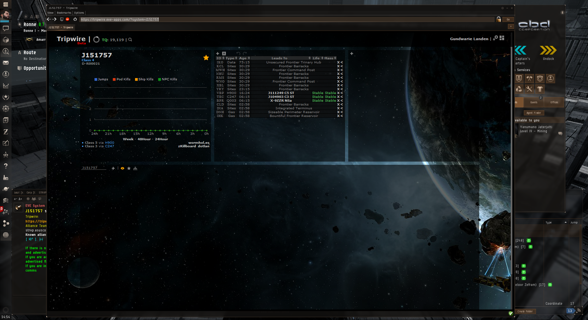Viewport: 588px width, 320px height.
Task: Open Tripwire settings gears icon
Action: (495, 38)
